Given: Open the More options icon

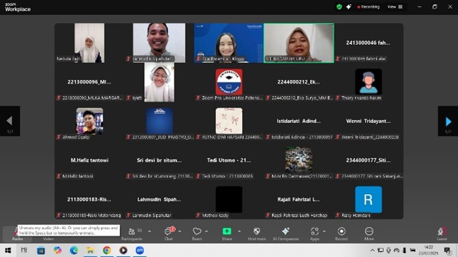Looking at the screenshot, I should [369, 234].
